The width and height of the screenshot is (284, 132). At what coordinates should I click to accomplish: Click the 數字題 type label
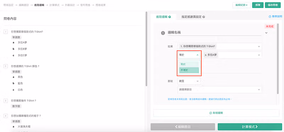pyautogui.click(x=16, y=106)
